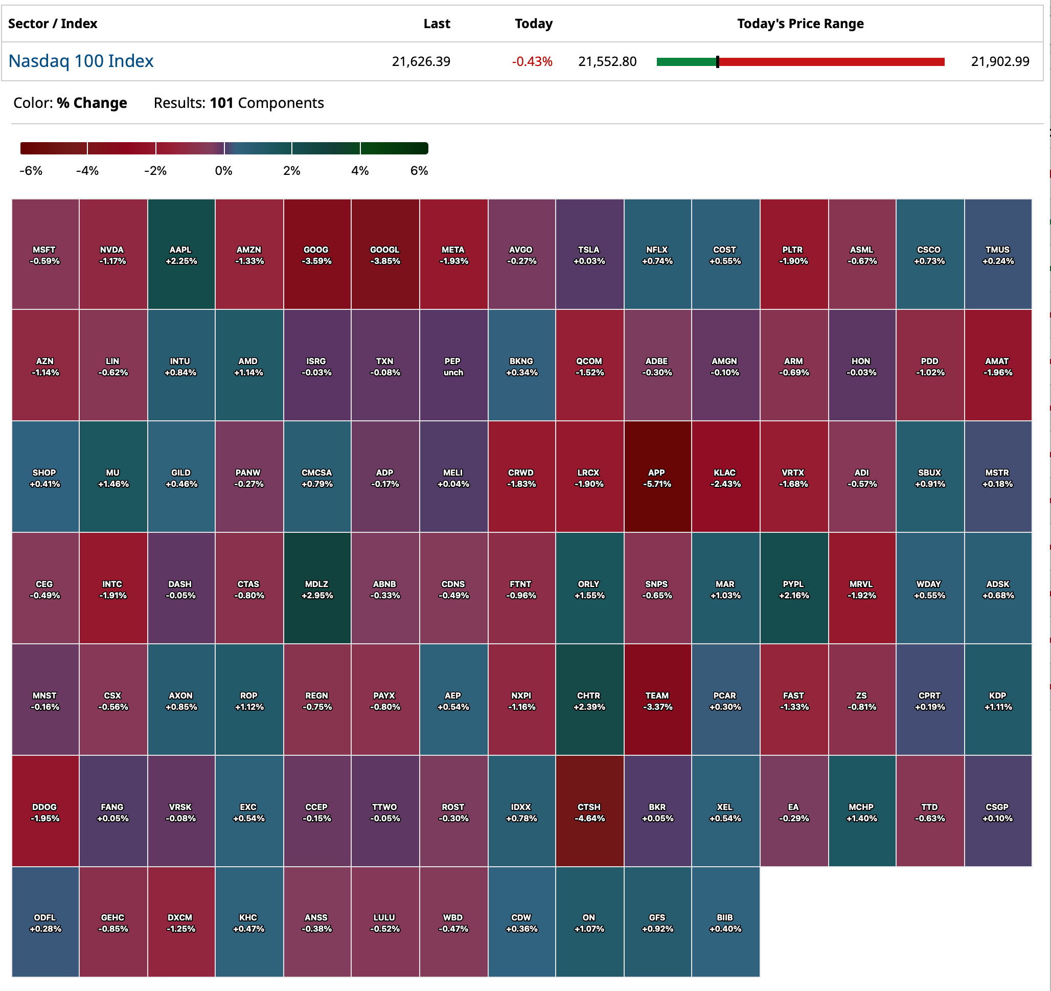Click the KLAC -2.43% tile
The width and height of the screenshot is (1051, 991).
[725, 477]
